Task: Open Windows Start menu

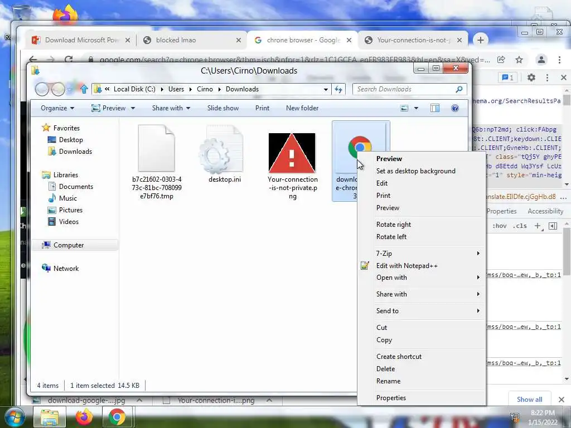Action: 14,417
